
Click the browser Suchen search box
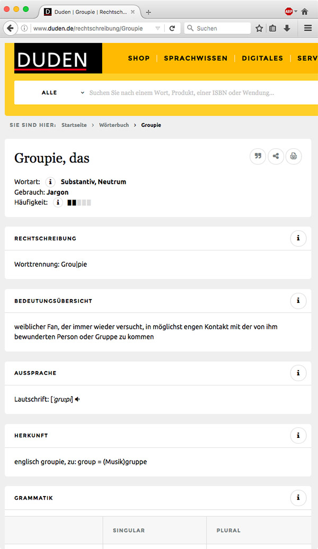click(x=217, y=29)
